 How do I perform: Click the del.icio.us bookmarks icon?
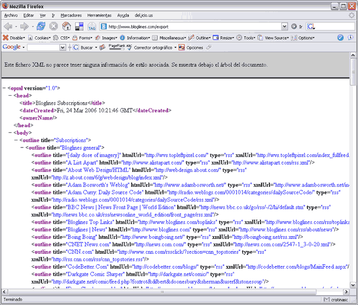[x=79, y=26]
